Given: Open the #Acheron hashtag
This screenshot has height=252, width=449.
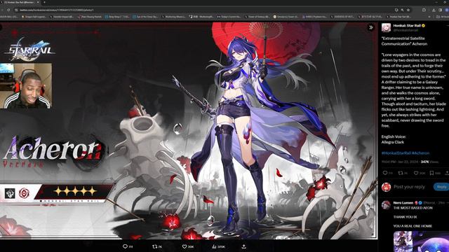Looking at the screenshot, I should 420,153.
